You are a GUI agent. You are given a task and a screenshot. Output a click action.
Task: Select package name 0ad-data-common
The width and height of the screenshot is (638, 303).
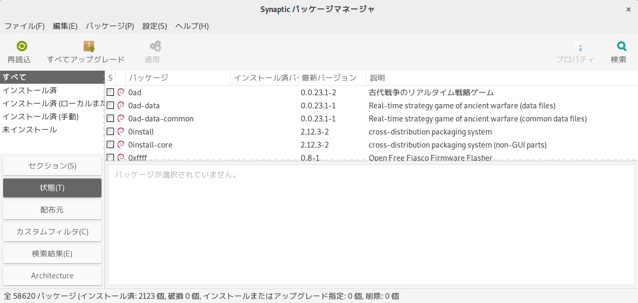tap(161, 119)
